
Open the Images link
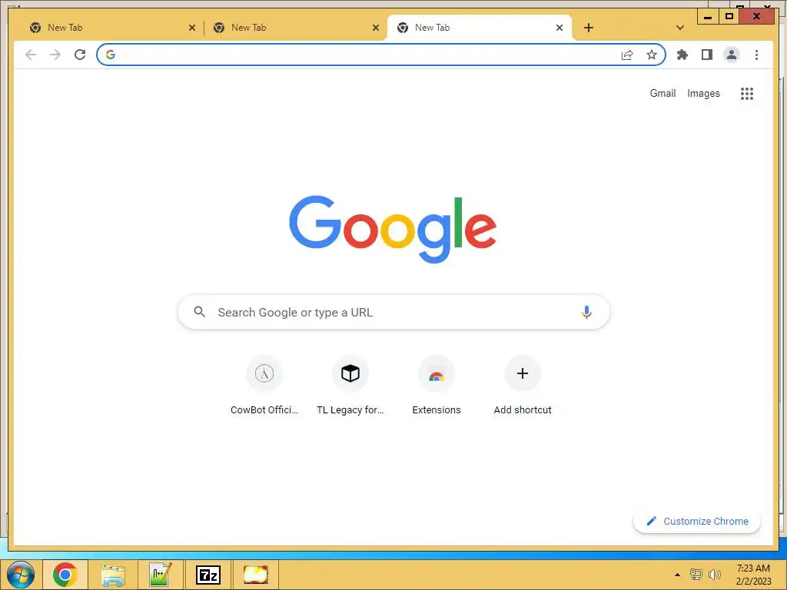[703, 93]
